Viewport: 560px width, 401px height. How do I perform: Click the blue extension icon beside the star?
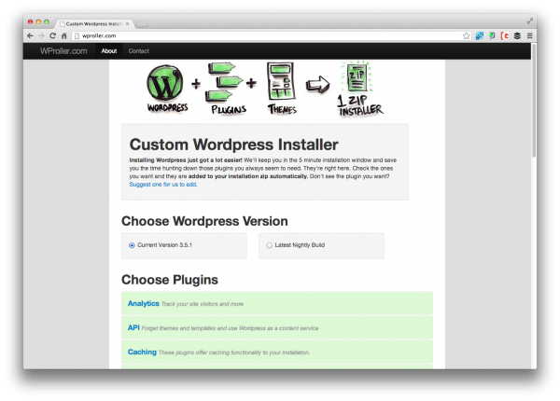click(x=480, y=35)
